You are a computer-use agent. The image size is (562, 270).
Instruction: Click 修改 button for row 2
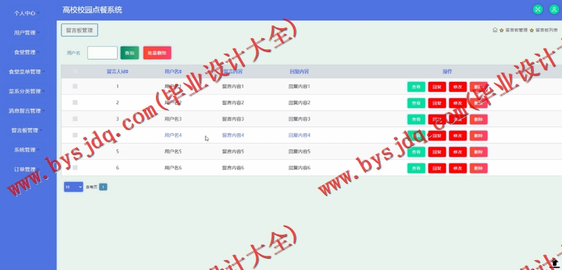coord(458,103)
